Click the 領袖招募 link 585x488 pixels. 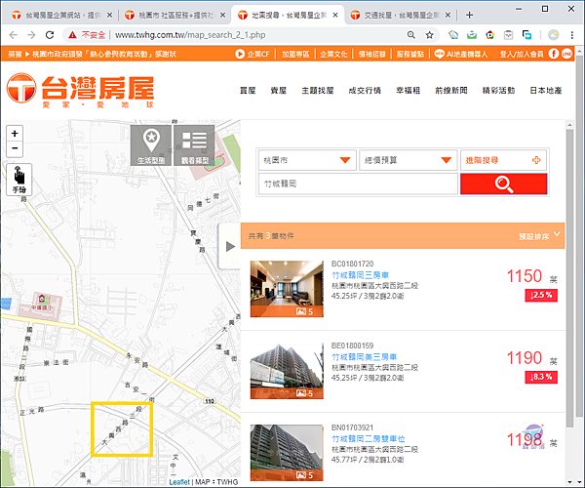click(372, 54)
